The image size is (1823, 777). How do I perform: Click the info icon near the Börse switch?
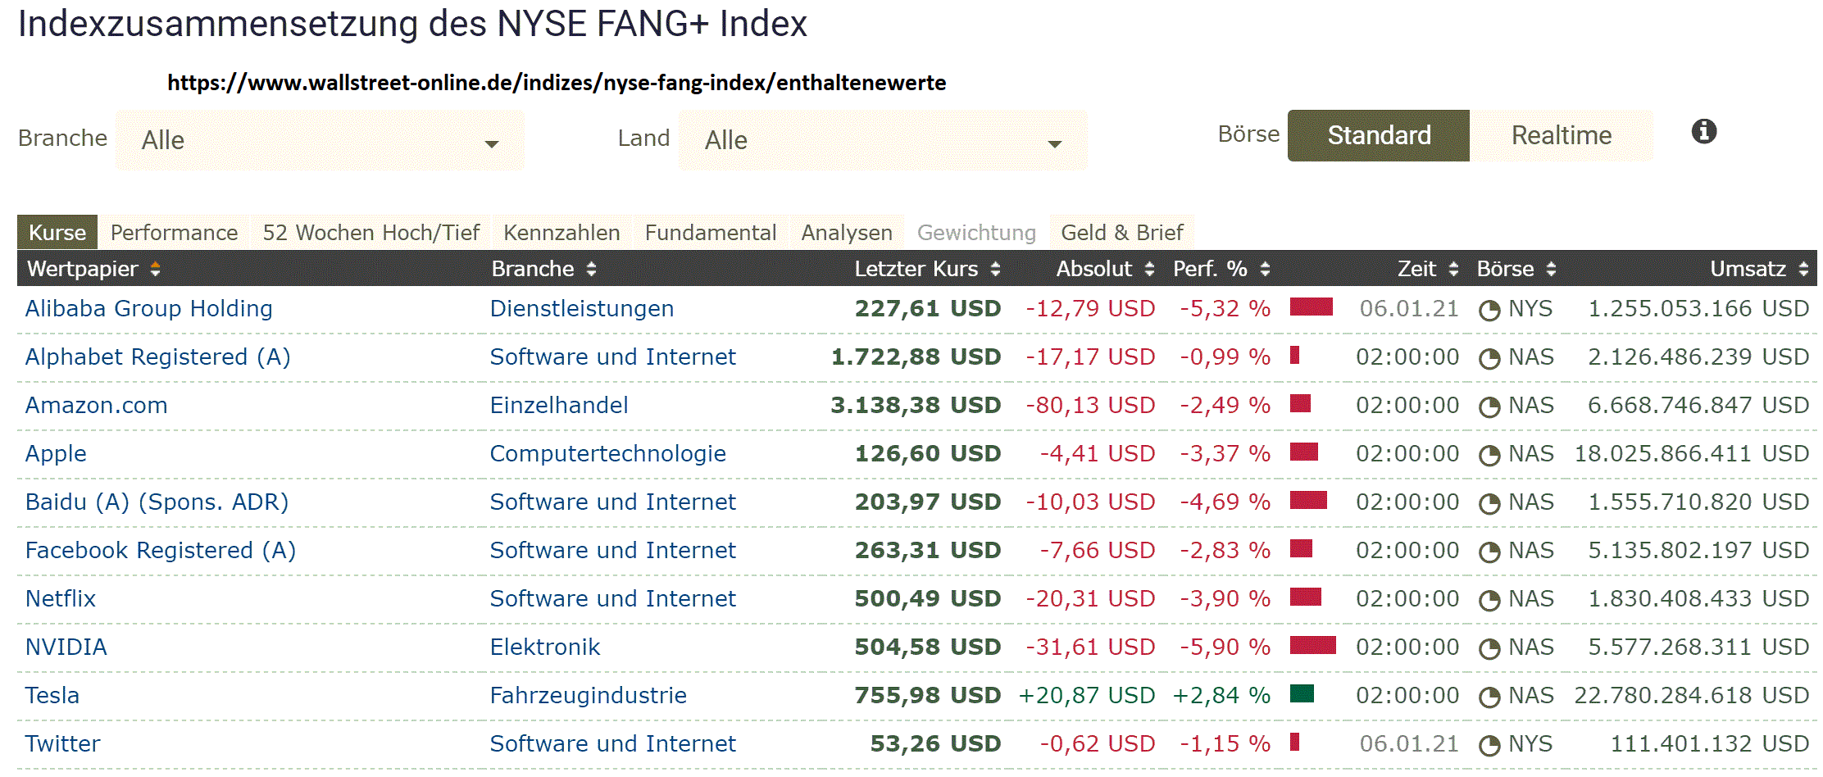click(1703, 132)
